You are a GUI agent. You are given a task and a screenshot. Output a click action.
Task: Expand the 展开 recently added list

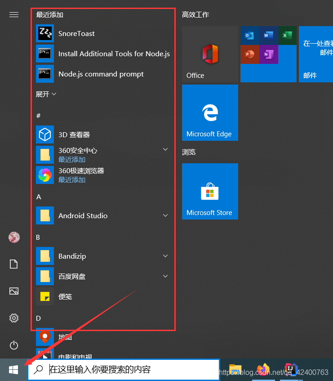pos(46,94)
